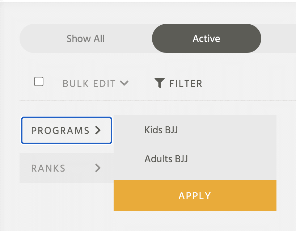Select the highlighted PROGRAMS menu entry
296x231 pixels.
click(67, 130)
